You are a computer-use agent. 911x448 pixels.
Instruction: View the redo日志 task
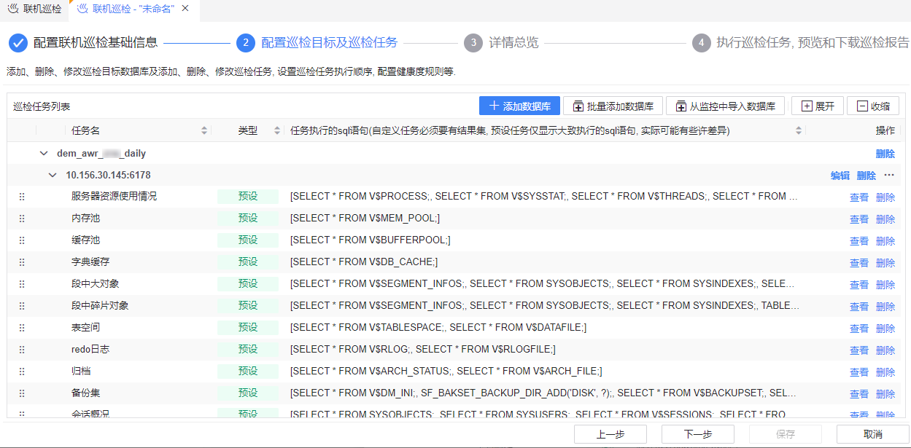pos(859,350)
